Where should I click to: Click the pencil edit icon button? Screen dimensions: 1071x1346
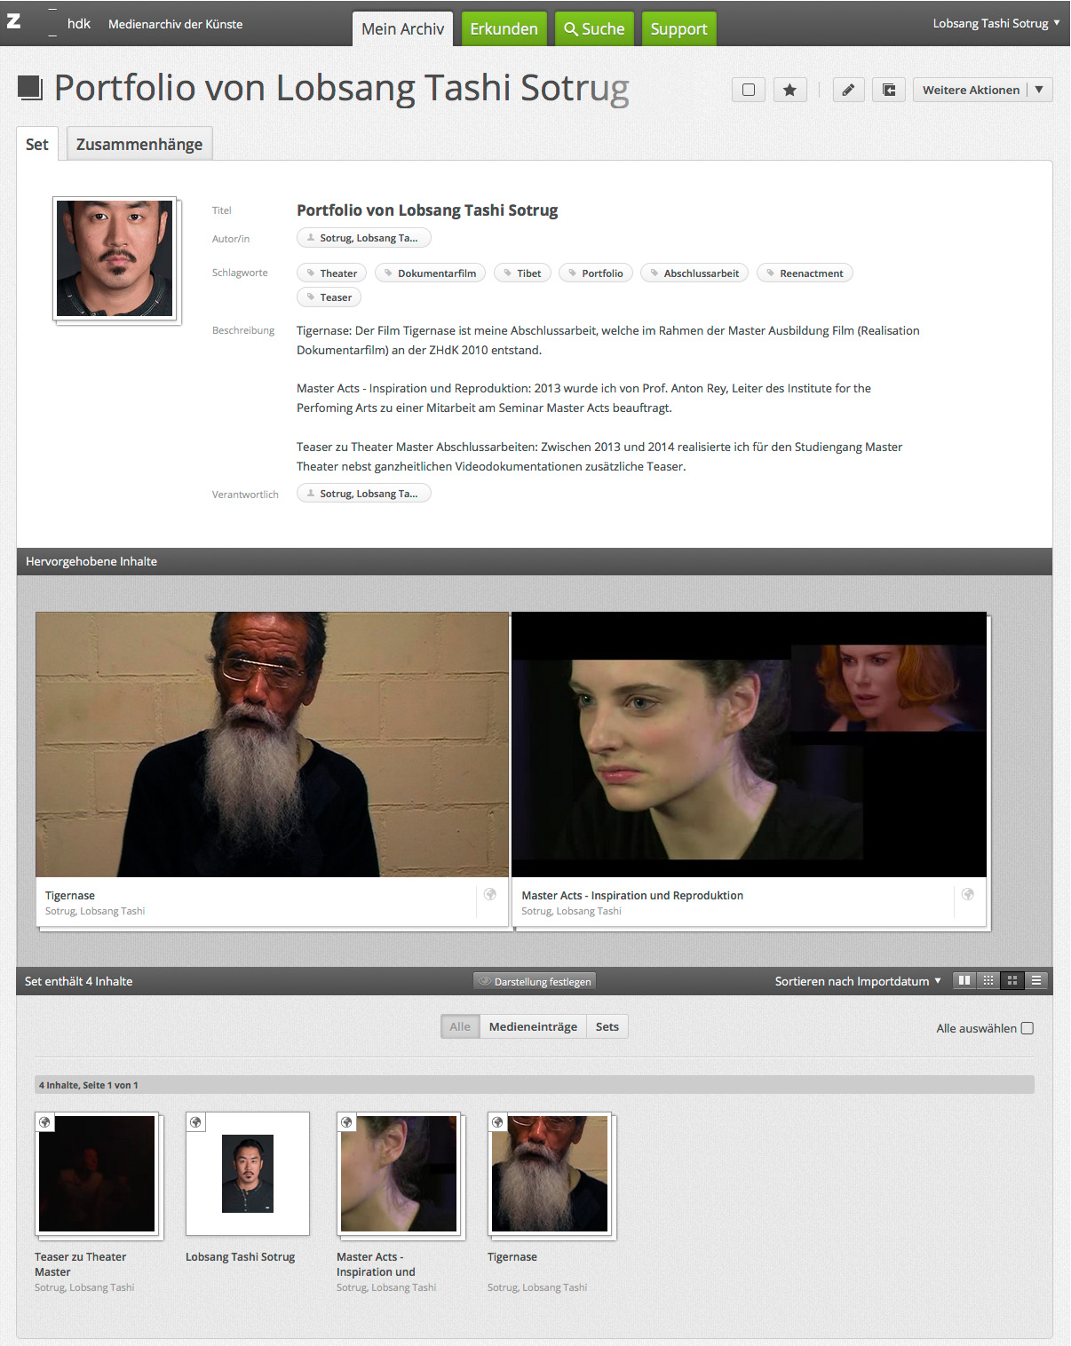tap(848, 90)
